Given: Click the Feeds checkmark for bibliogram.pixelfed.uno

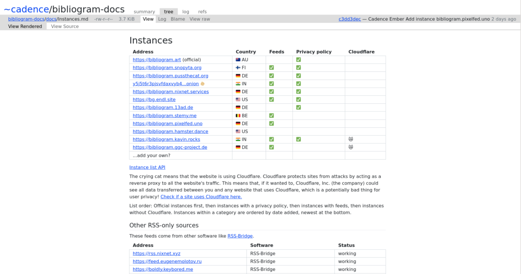Looking at the screenshot, I should 271,123.
